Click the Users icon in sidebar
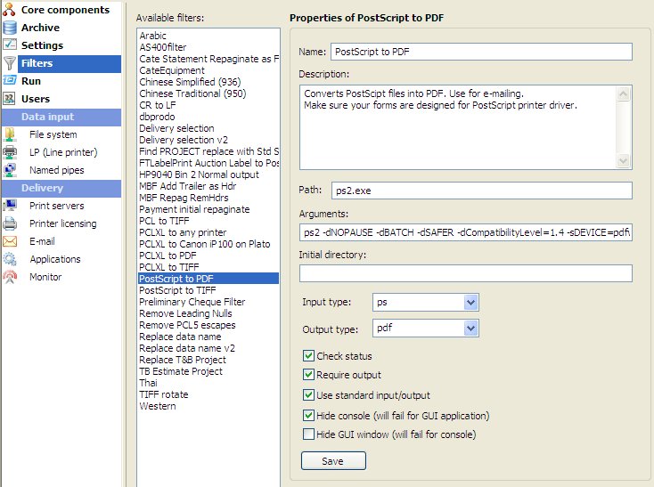 click(9, 99)
